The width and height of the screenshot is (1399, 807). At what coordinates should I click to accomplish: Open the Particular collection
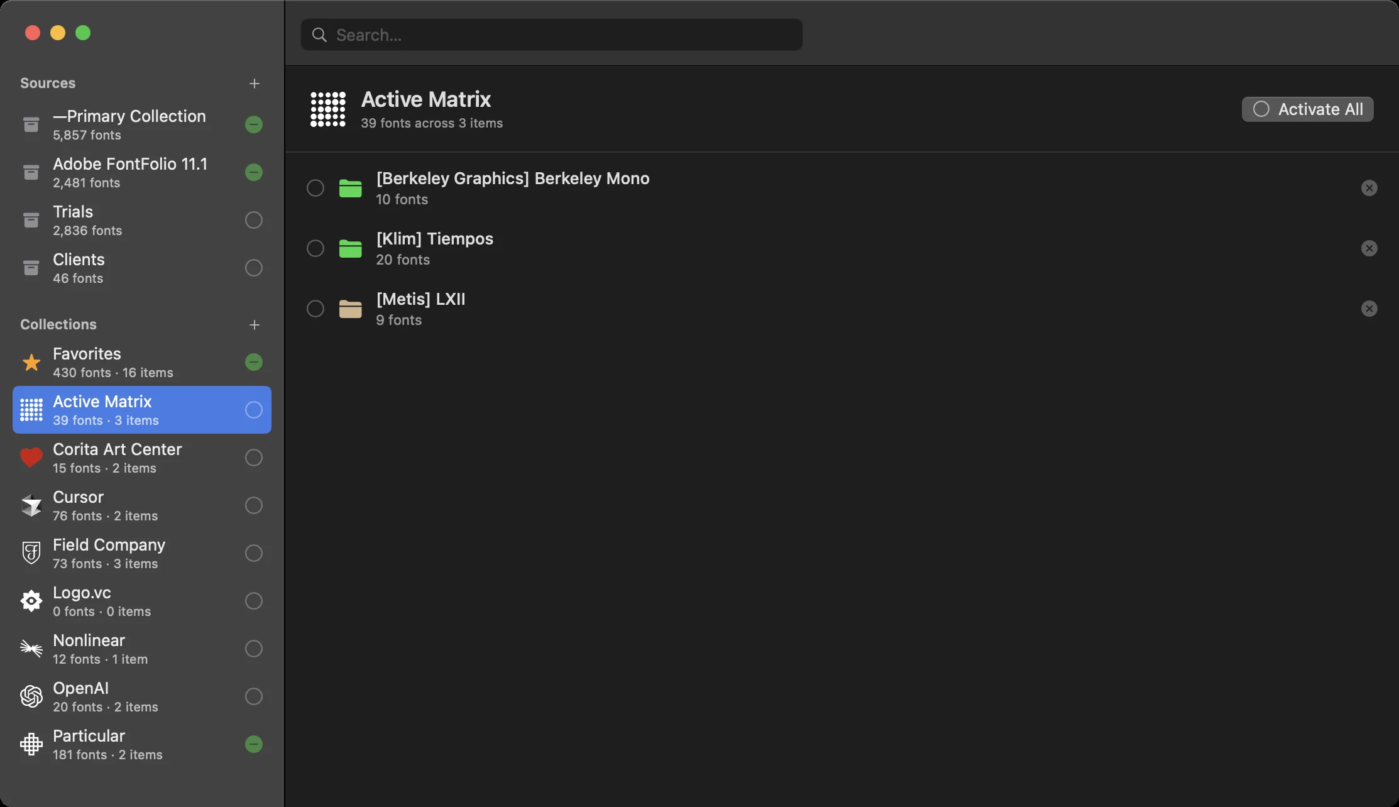point(142,744)
